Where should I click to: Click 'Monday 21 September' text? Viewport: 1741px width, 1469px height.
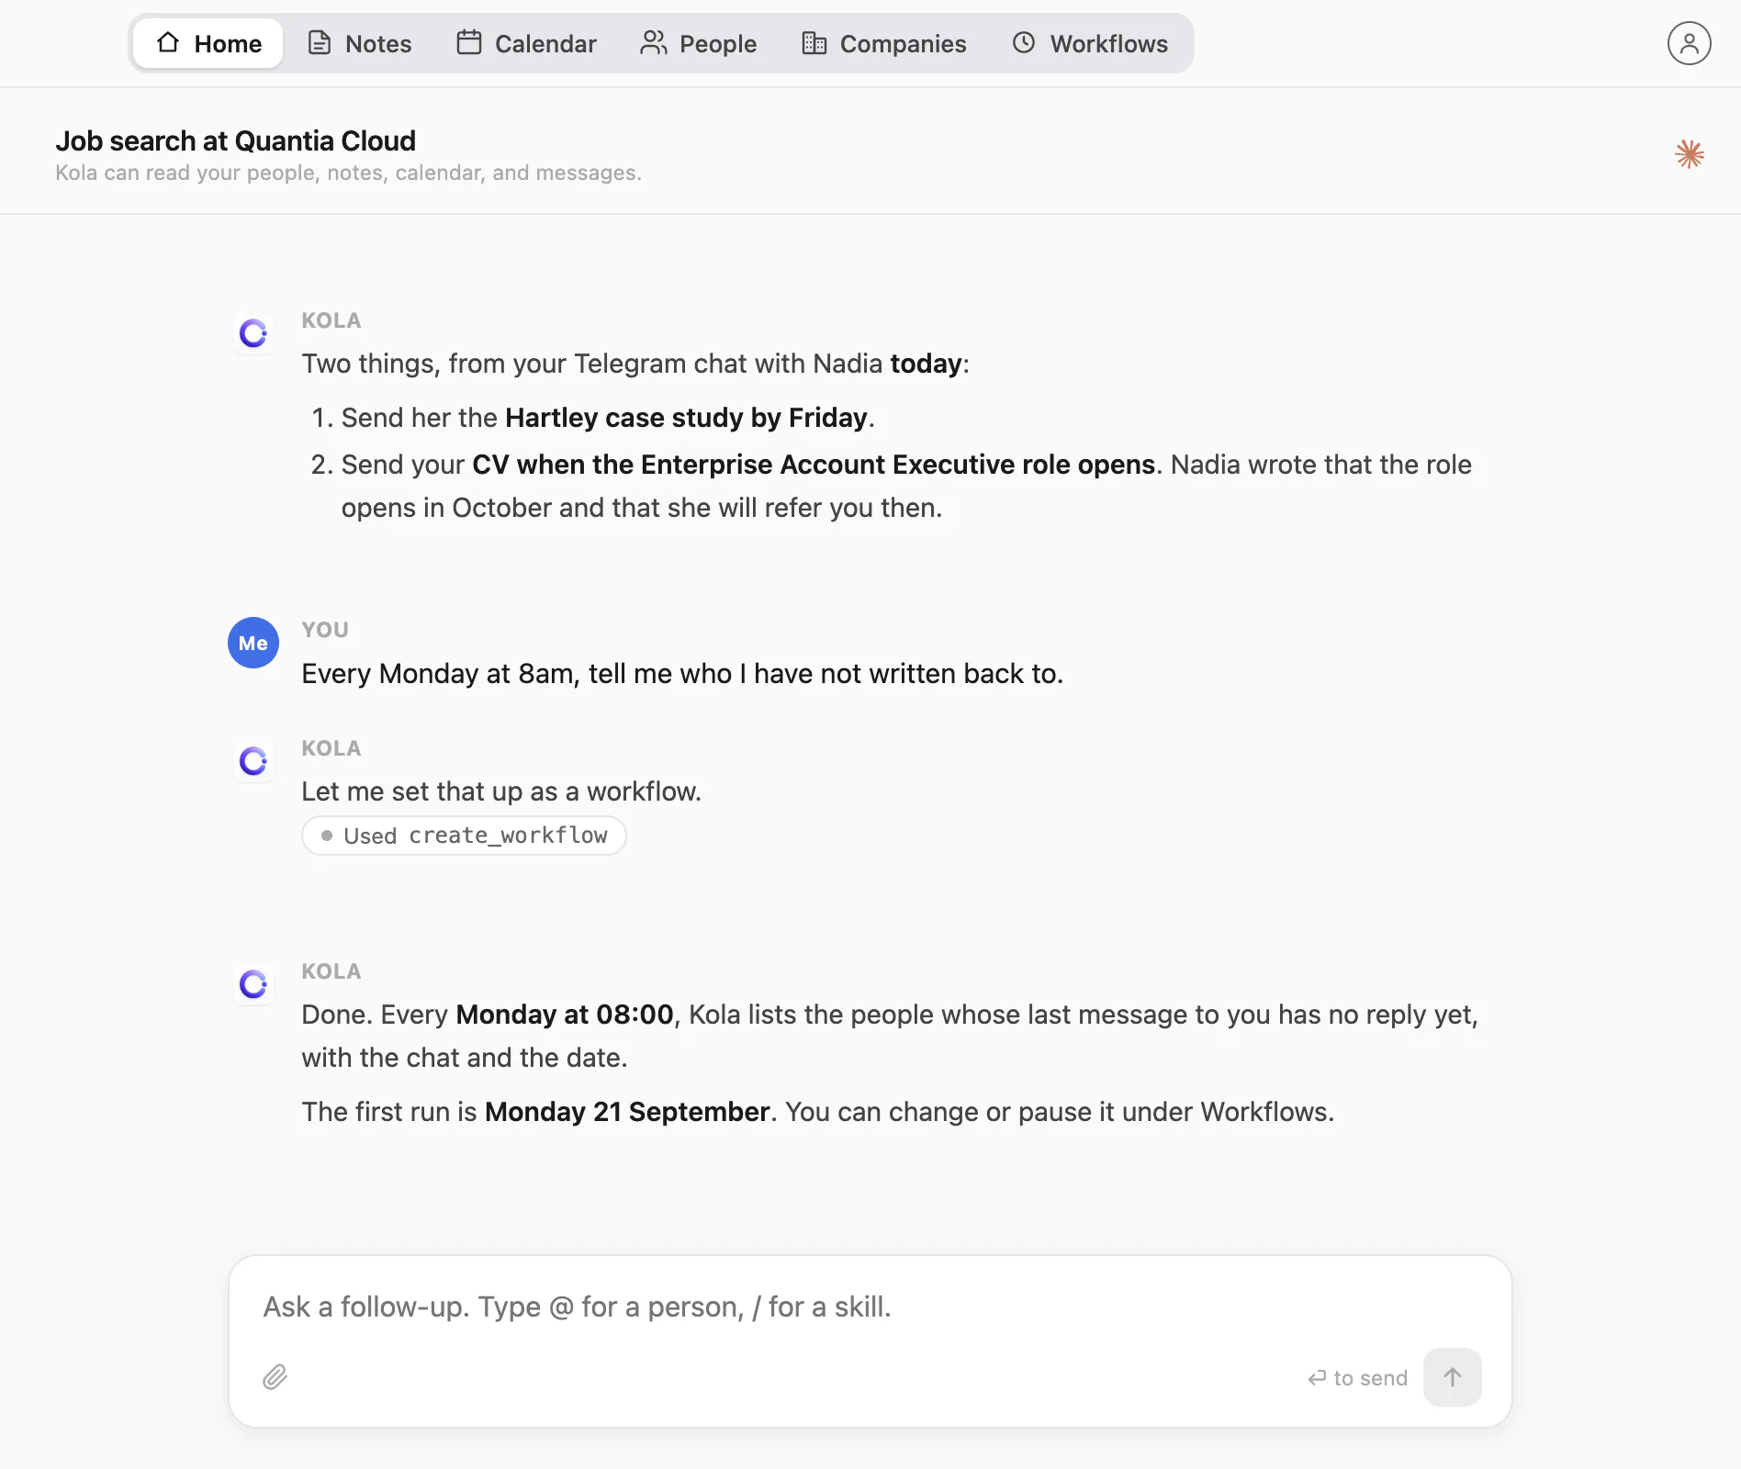click(626, 1112)
